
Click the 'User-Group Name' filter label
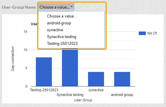[19, 7]
